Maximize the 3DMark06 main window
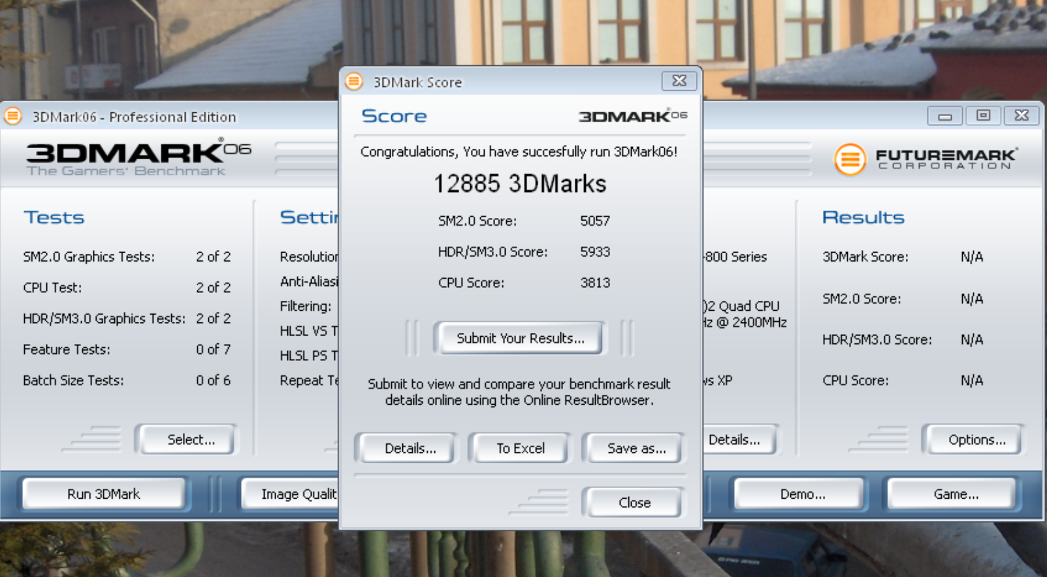The image size is (1047, 577). [983, 116]
